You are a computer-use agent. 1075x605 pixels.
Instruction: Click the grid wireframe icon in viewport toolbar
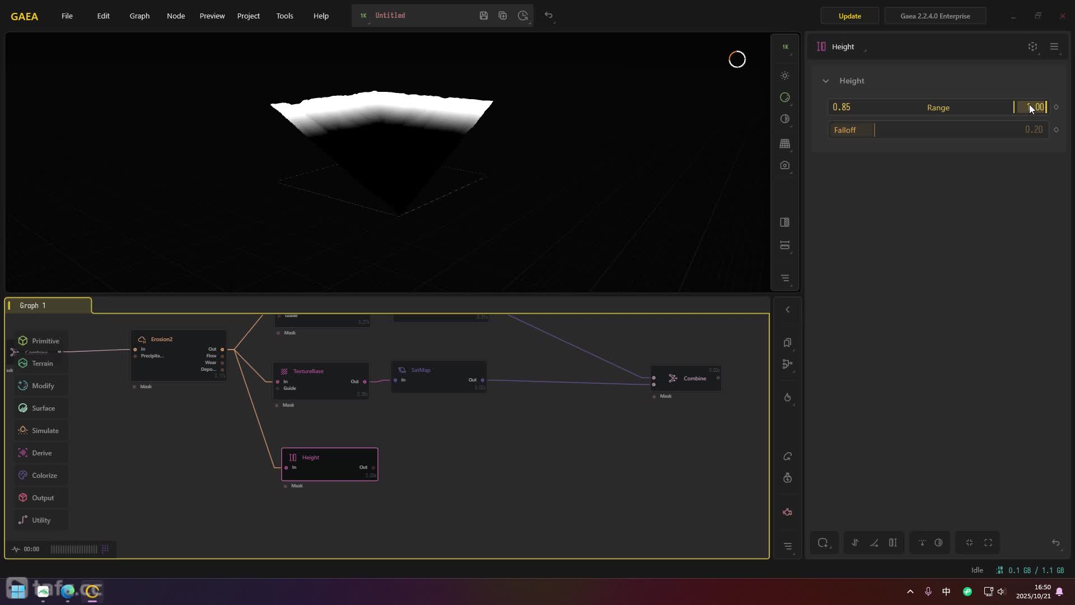(785, 144)
